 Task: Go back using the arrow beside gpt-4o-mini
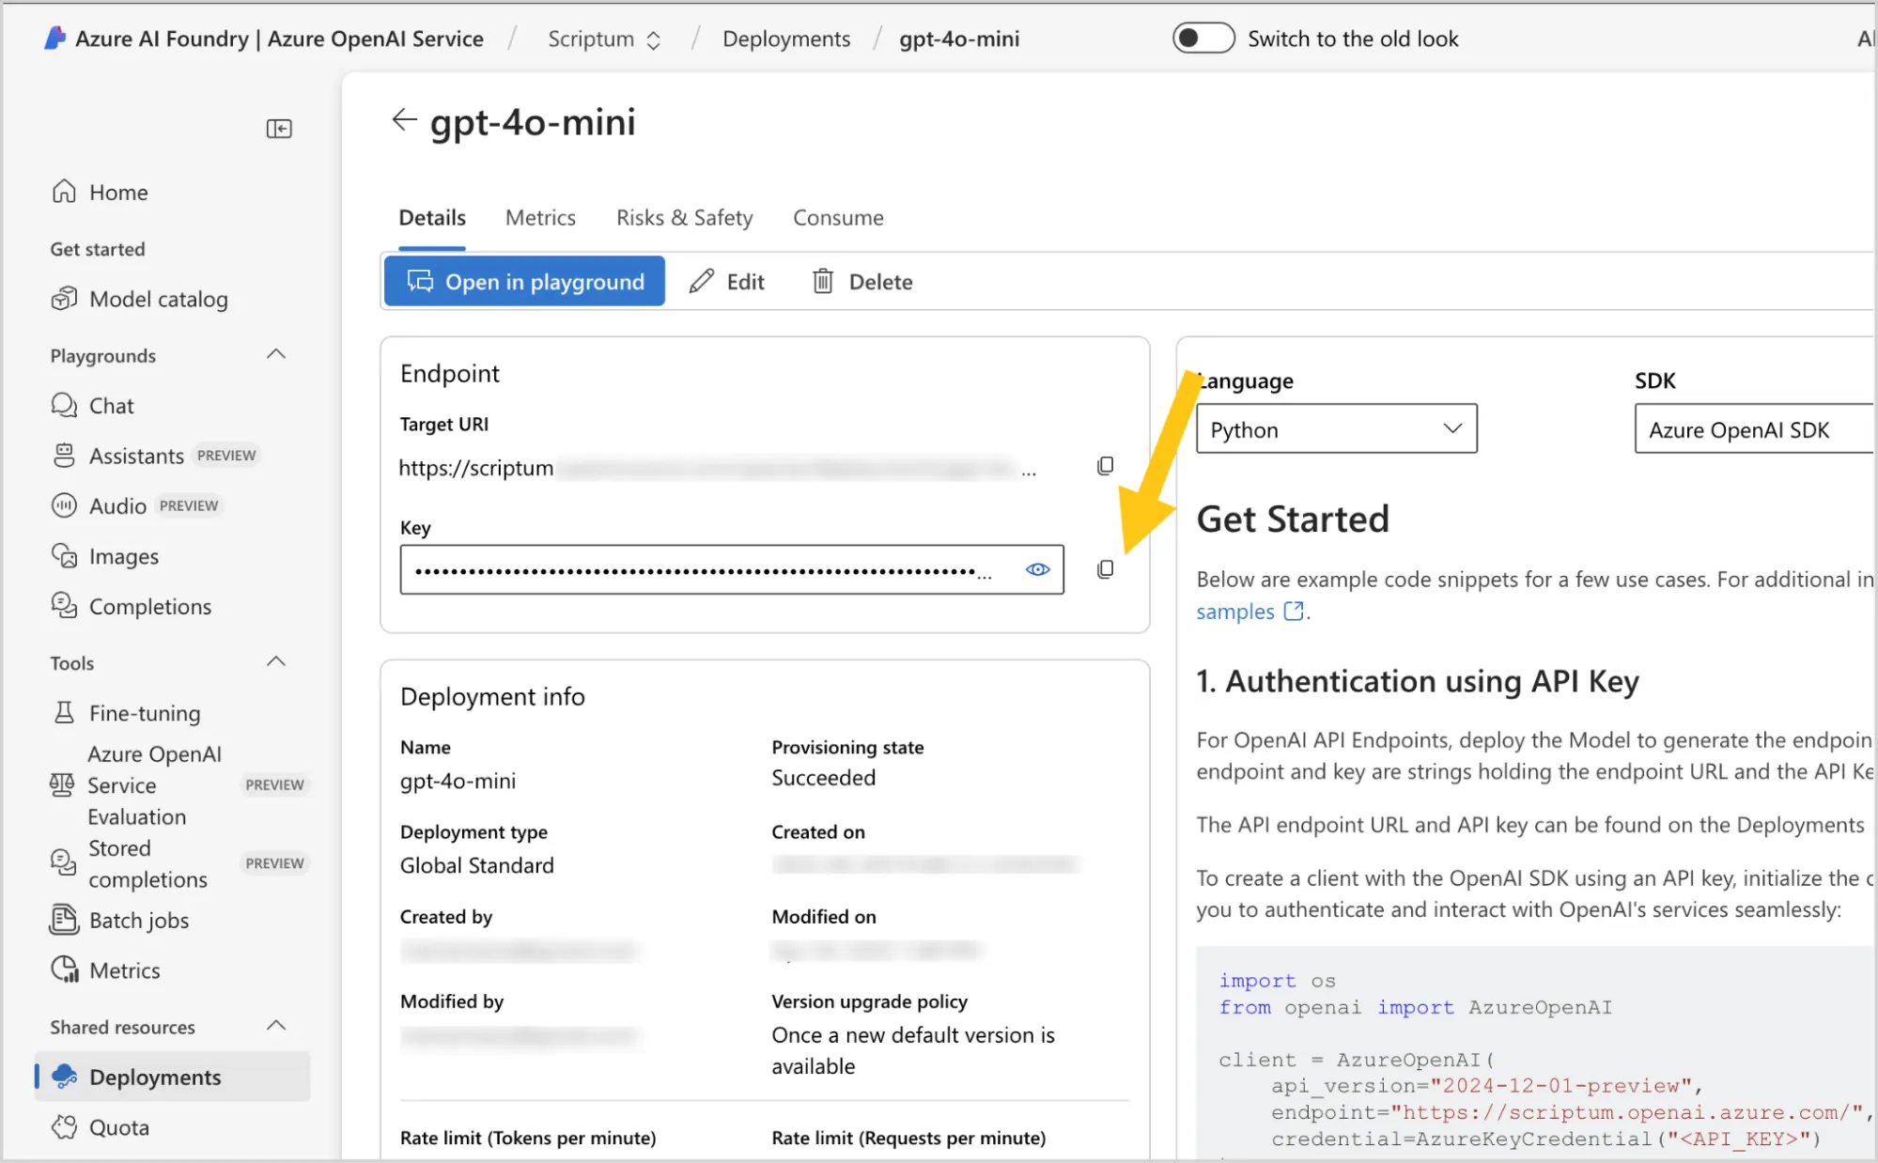pyautogui.click(x=404, y=120)
